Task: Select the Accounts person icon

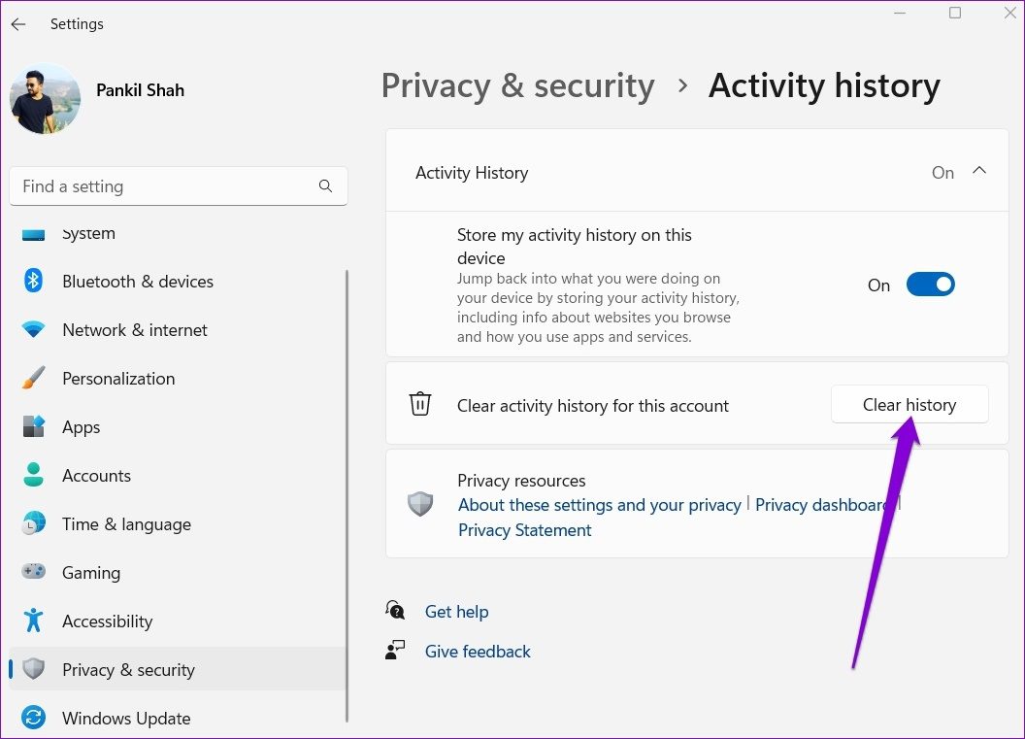Action: point(34,476)
